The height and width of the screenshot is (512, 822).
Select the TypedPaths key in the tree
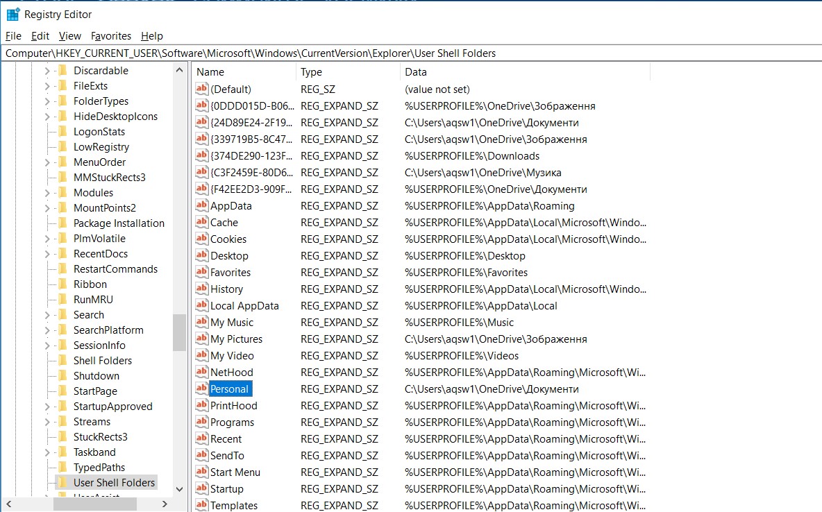pos(99,467)
